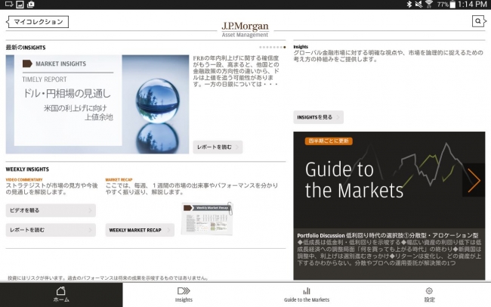Click the glass sphere image in banner
The image size is (491, 307).
coord(158,101)
